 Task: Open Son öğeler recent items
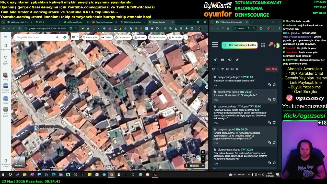[x=6, y=60]
